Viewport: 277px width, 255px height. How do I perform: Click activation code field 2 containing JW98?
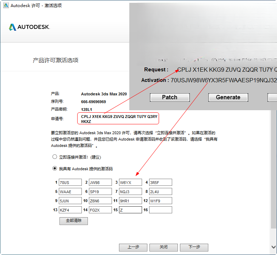click(x=100, y=182)
